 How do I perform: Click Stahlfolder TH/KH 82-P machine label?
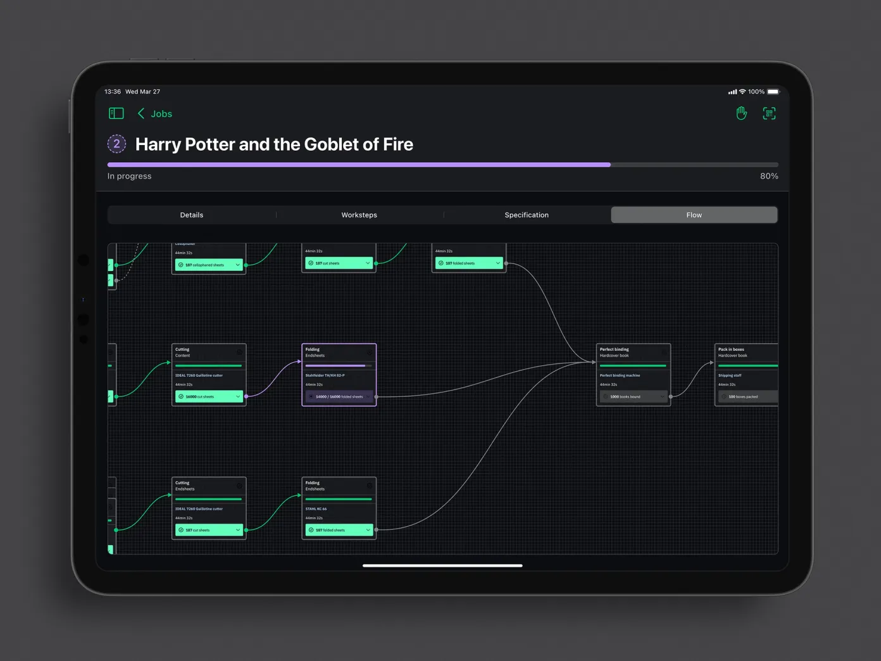(325, 375)
